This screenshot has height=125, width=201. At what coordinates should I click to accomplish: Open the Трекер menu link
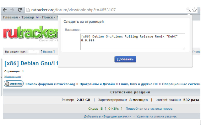28,17
